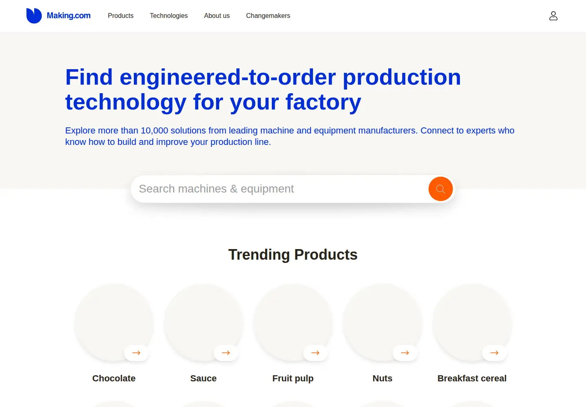This screenshot has height=407, width=586.
Task: Go to About us page
Action: pos(217,16)
